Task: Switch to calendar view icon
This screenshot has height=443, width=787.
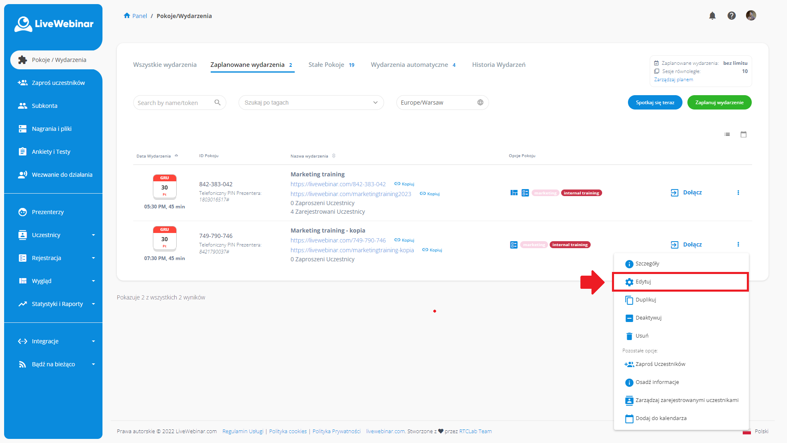Action: 744,134
